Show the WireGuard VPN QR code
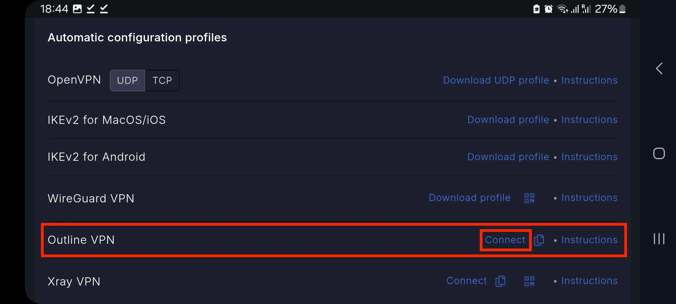This screenshot has height=304, width=676. [530, 198]
